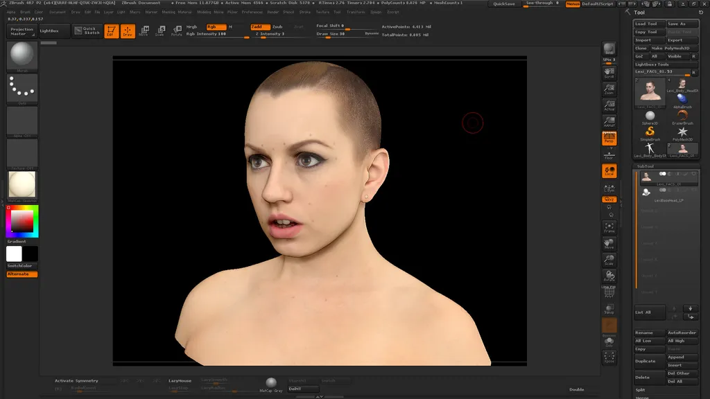Screen dimensions: 710x399
Task: Open the stroke type dots picker
Action: (22, 88)
